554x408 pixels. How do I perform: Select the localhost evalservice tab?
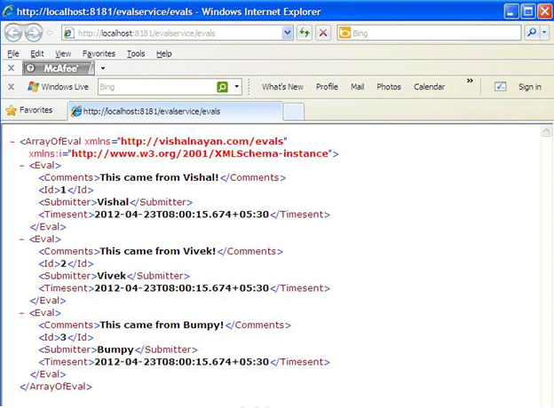point(175,112)
